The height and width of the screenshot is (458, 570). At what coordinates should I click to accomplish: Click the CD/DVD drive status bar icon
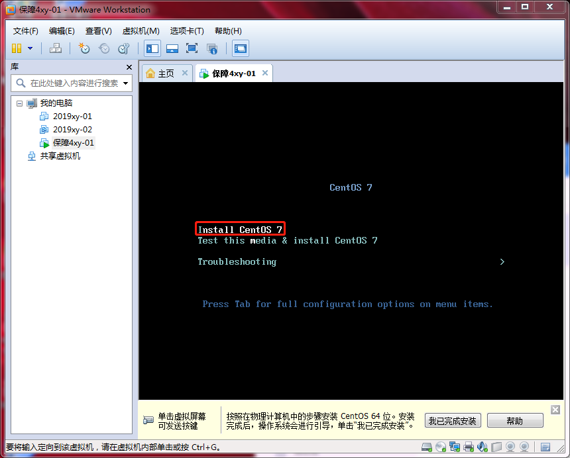(x=441, y=447)
